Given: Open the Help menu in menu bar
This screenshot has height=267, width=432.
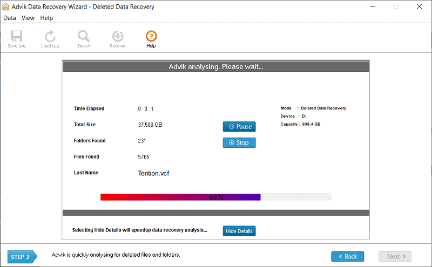Looking at the screenshot, I should [46, 18].
